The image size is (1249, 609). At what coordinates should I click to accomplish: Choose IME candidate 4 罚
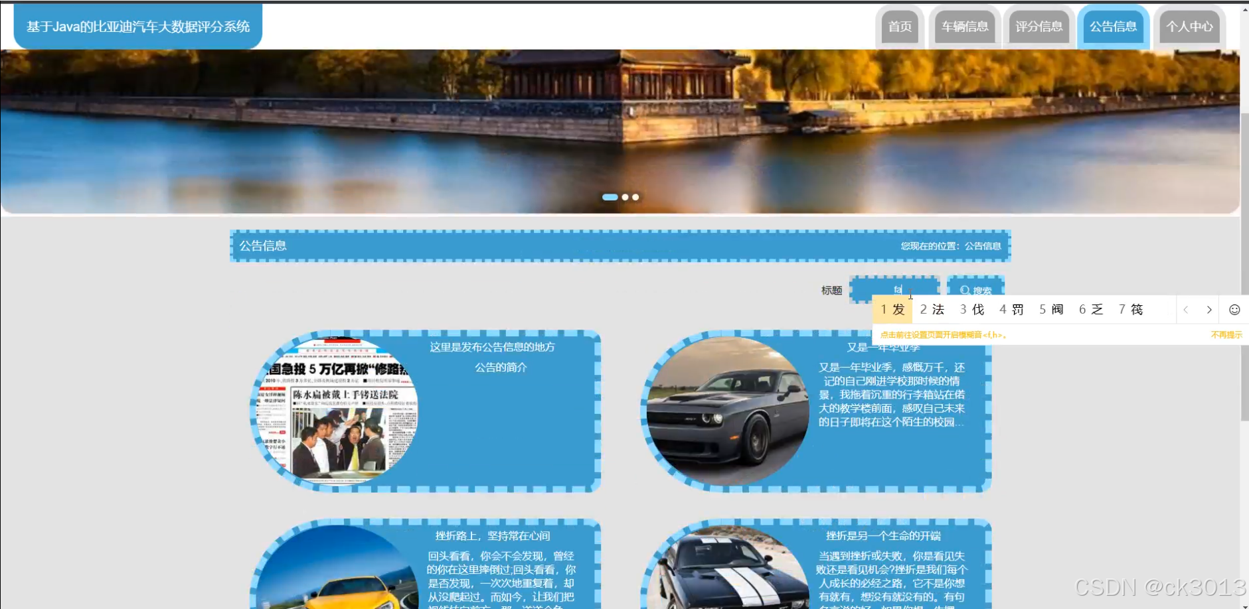point(1011,310)
